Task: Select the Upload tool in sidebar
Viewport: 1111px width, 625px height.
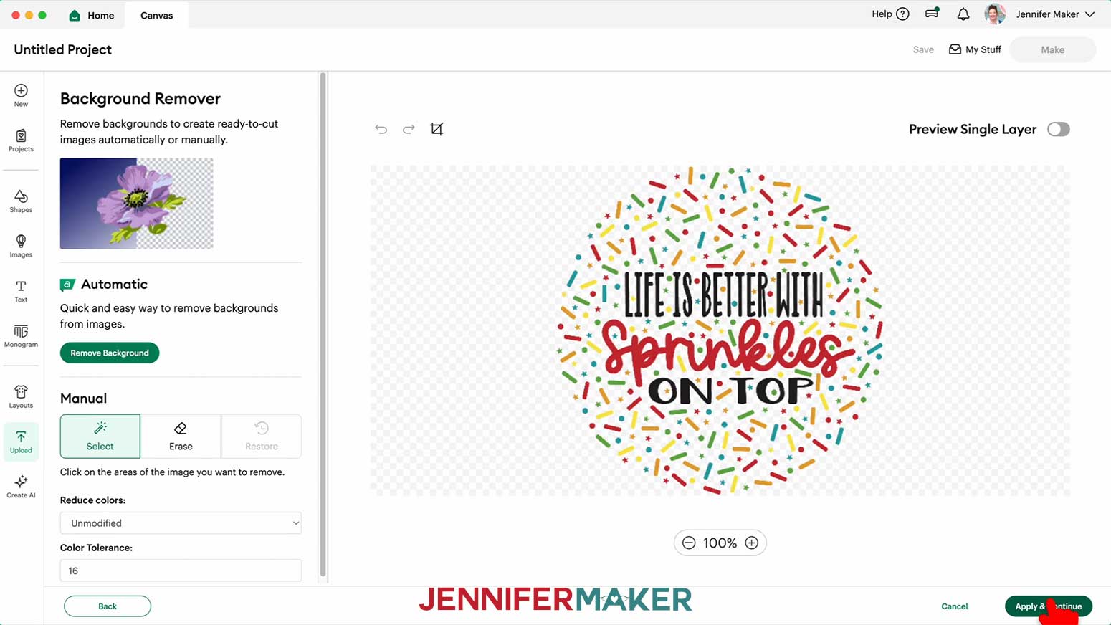Action: coord(21,442)
